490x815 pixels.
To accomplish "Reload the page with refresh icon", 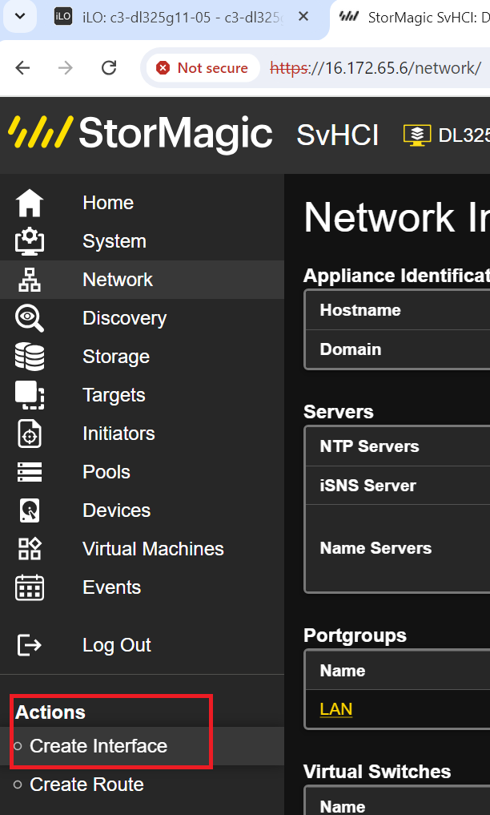I will pos(108,67).
